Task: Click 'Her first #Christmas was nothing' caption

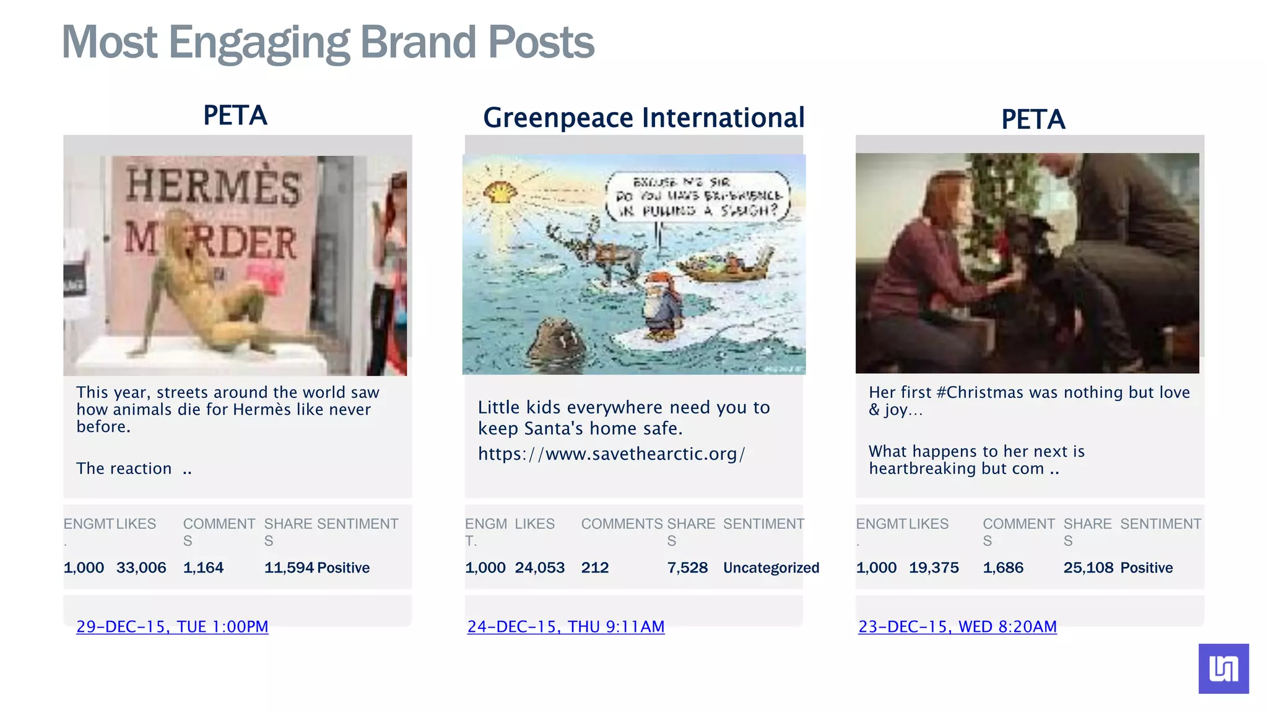Action: click(1029, 400)
